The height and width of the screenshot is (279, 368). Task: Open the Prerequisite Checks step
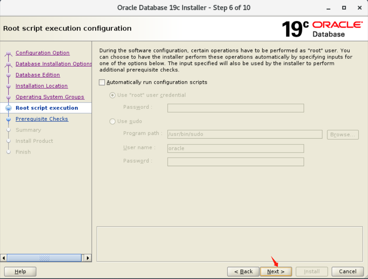42,119
